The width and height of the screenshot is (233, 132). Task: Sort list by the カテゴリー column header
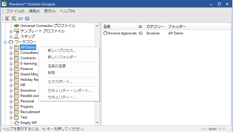coord(155,27)
